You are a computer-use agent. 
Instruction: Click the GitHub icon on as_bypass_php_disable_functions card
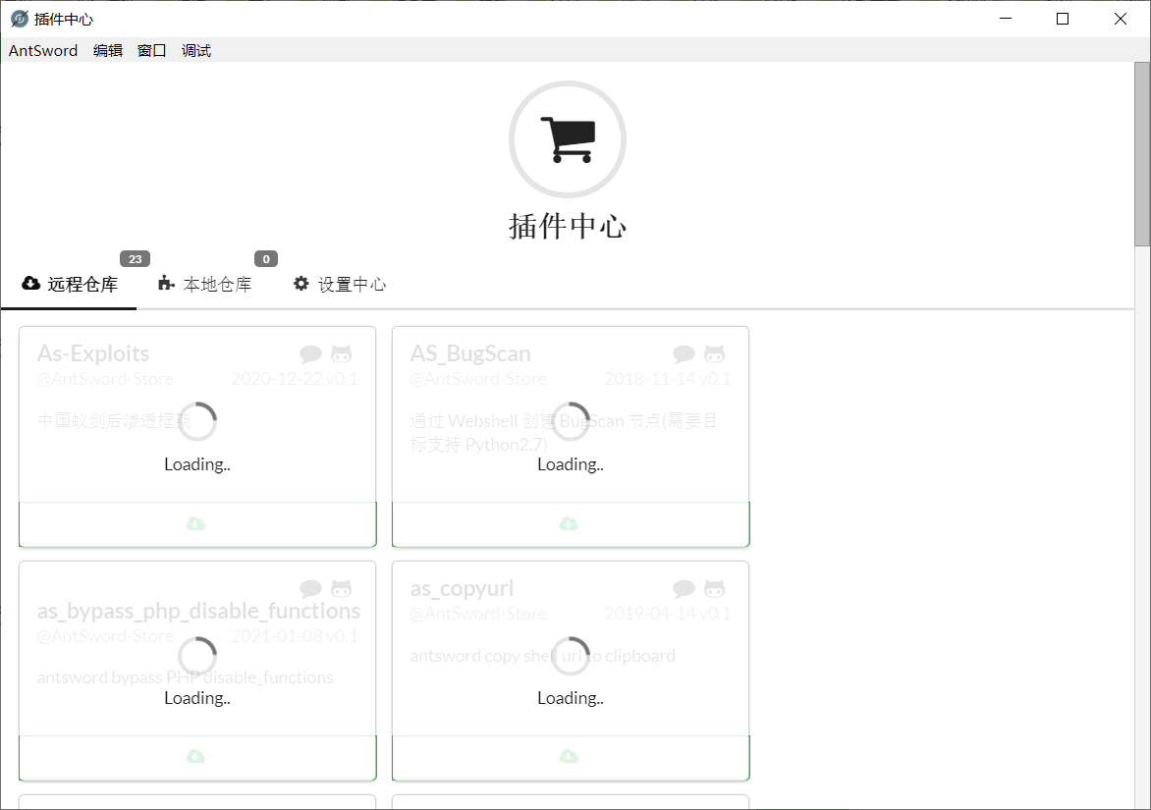[342, 587]
